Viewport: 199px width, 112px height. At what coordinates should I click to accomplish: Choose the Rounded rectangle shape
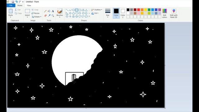pyautogui.click(x=80, y=10)
